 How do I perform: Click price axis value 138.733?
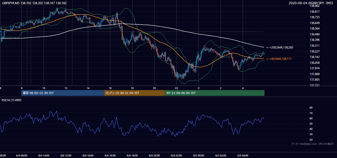coord(314,17)
